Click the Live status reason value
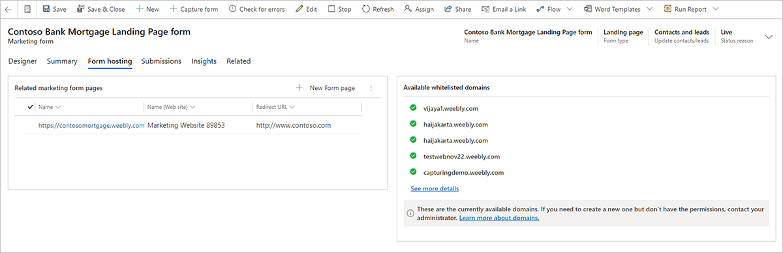Screen dimensions: 783x253 (726, 32)
